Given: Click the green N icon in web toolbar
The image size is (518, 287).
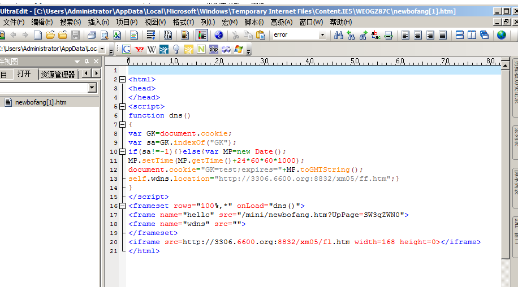Looking at the screenshot, I should [x=201, y=50].
